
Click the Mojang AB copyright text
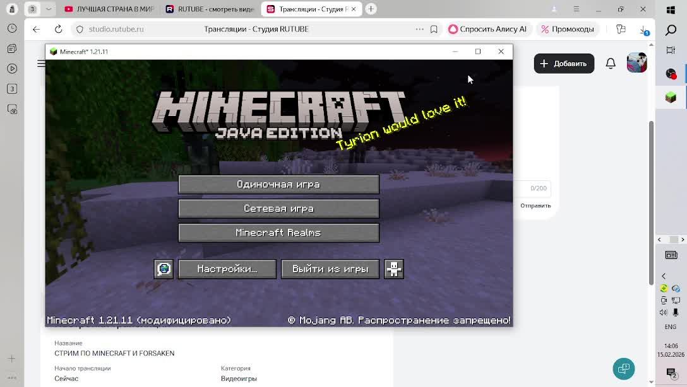point(399,320)
